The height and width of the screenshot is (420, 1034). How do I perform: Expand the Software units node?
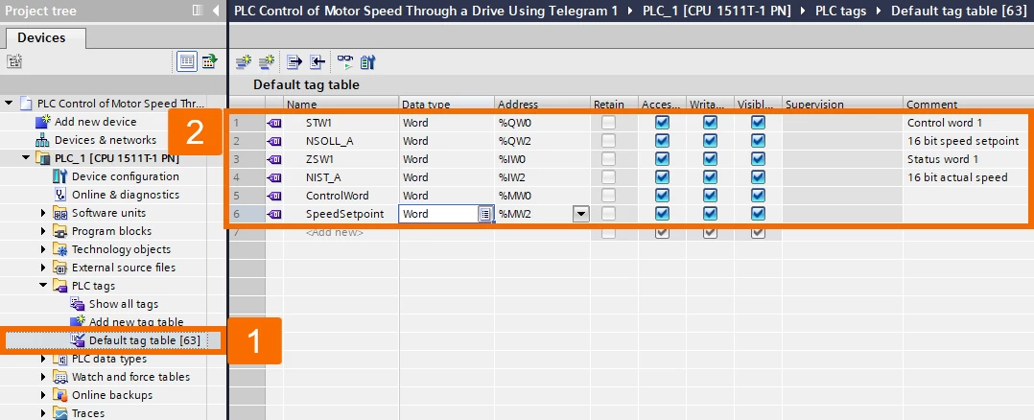coord(43,213)
